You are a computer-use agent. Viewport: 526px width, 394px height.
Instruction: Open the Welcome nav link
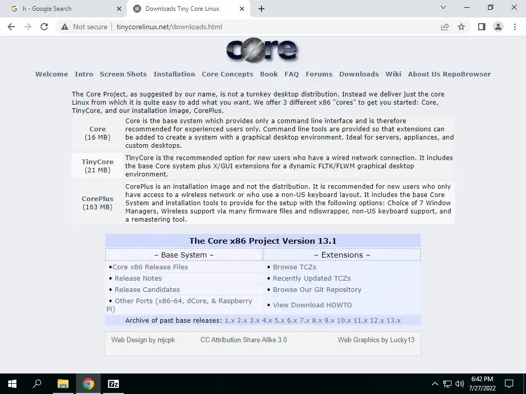pyautogui.click(x=52, y=74)
